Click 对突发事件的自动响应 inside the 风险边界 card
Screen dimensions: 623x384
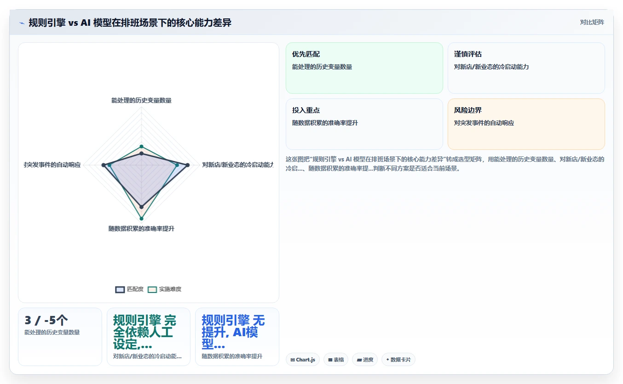(x=484, y=123)
